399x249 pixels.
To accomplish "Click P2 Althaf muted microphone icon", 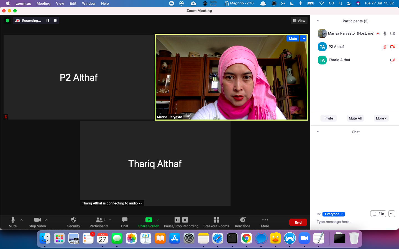I will (x=385, y=47).
